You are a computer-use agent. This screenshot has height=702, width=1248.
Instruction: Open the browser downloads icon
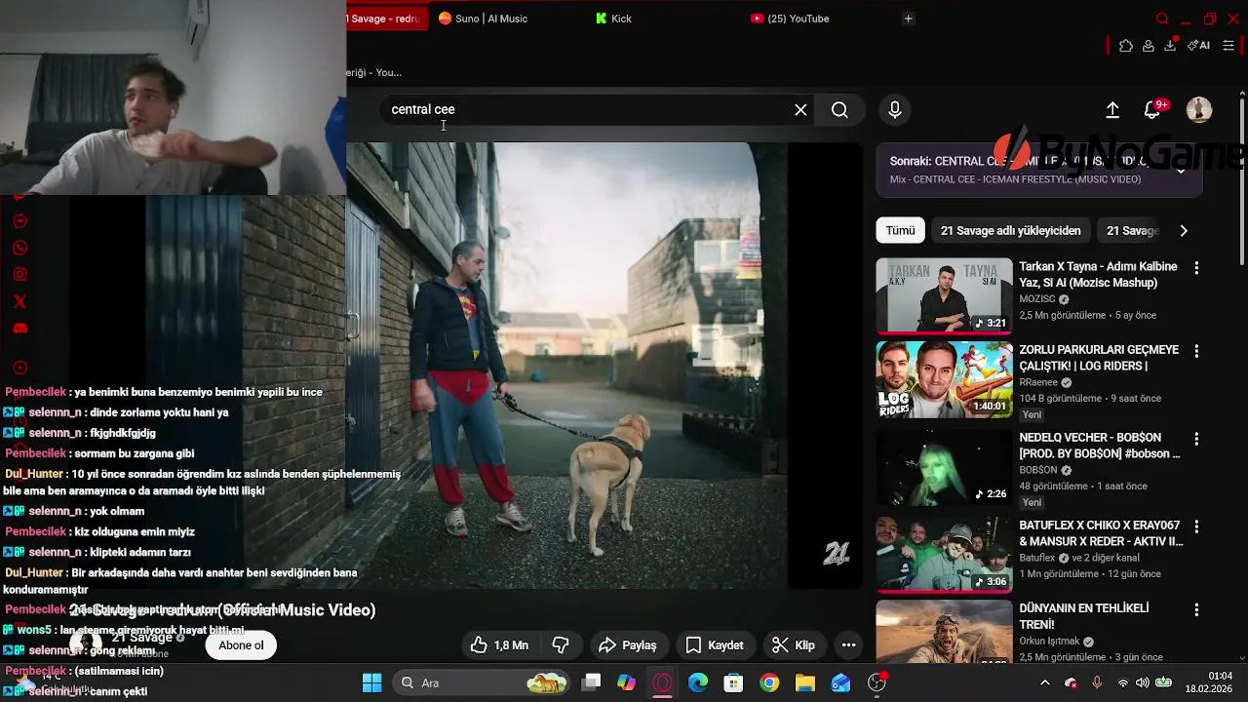[x=1171, y=46]
